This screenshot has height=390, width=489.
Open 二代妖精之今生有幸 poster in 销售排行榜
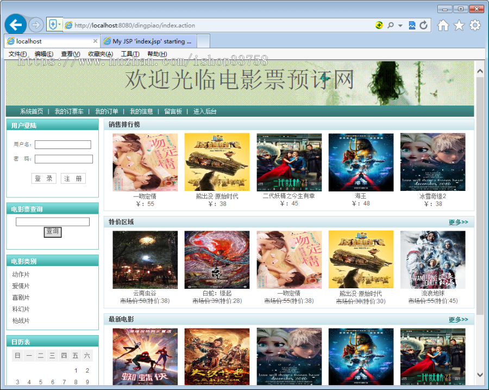click(x=289, y=163)
